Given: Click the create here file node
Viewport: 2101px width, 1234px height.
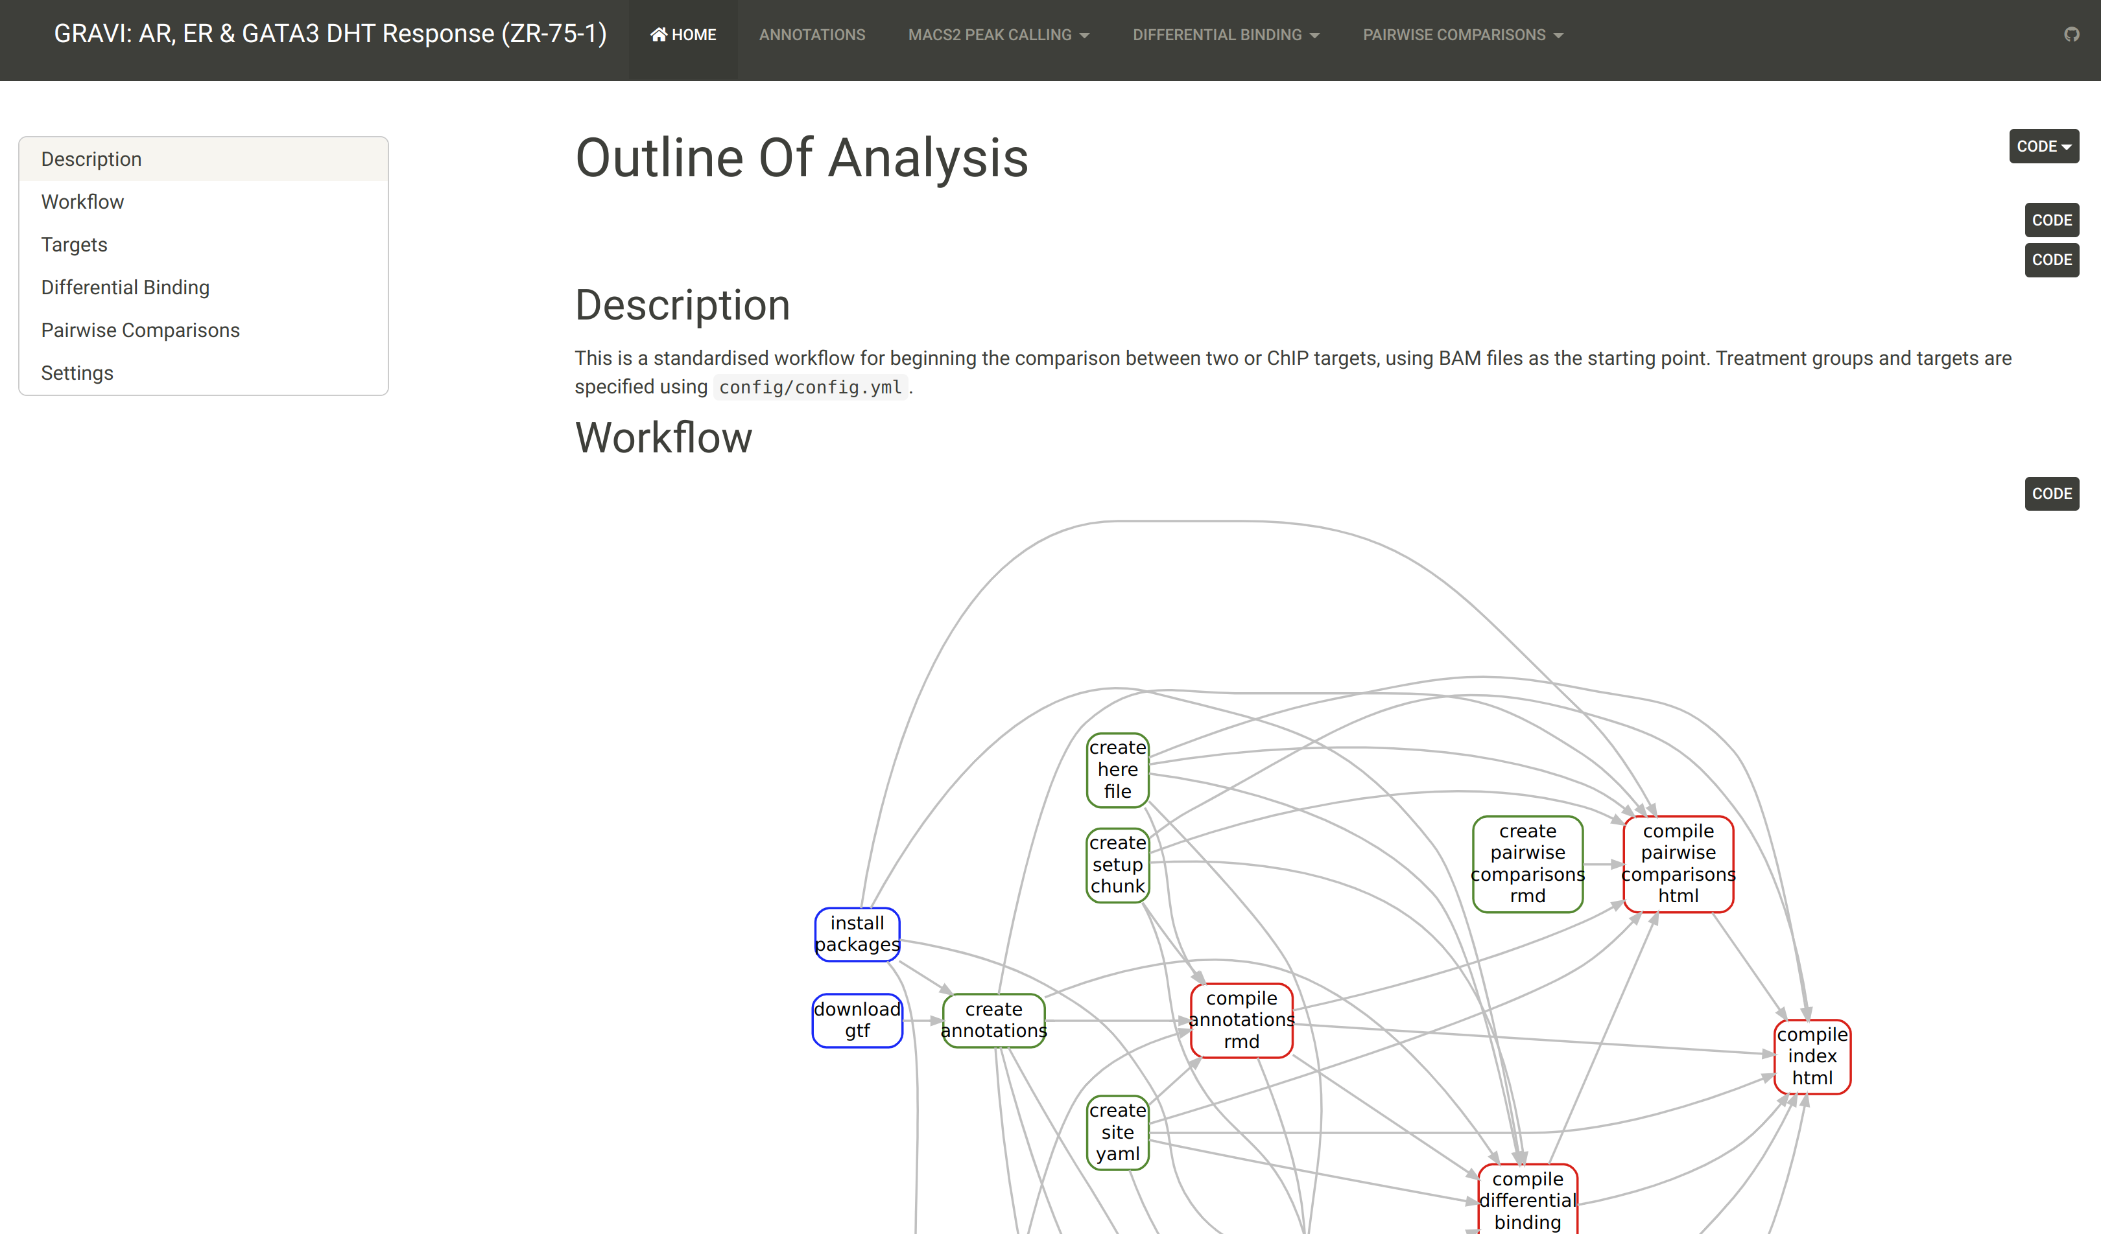Looking at the screenshot, I should point(1117,769).
